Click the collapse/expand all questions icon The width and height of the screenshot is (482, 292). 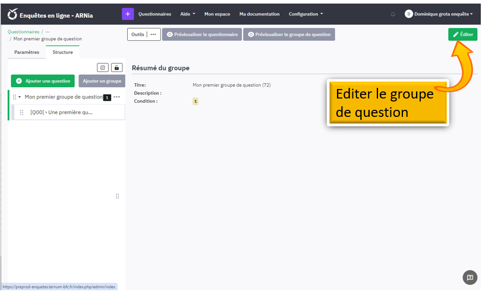[x=102, y=68]
